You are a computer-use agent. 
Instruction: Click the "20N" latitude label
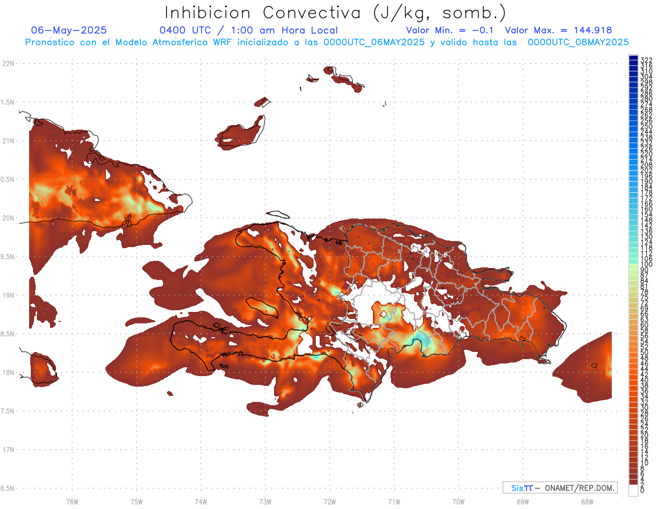click(x=8, y=218)
